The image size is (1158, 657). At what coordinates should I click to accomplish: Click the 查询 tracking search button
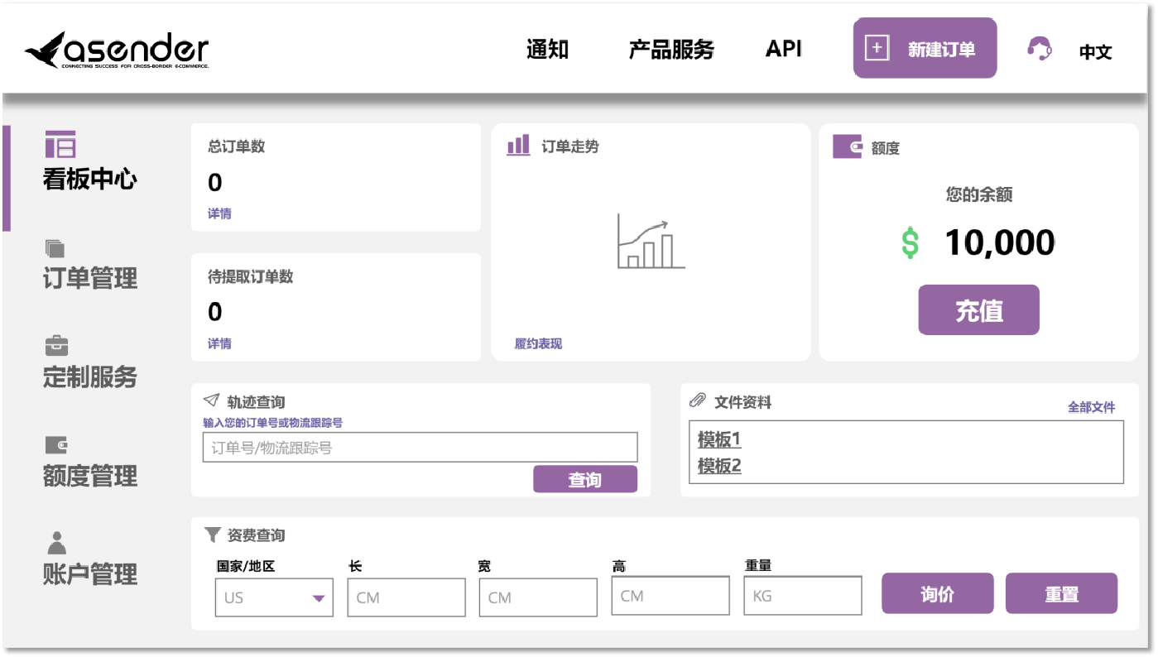[584, 480]
